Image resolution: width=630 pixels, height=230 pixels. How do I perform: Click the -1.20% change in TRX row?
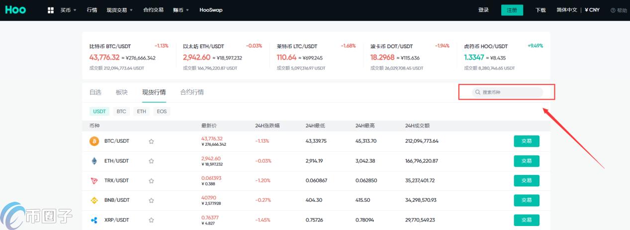pos(262,180)
